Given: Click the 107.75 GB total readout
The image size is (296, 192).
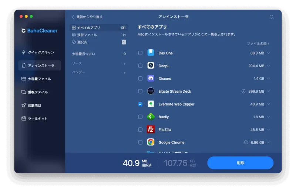Looking at the screenshot, I should tap(180, 163).
